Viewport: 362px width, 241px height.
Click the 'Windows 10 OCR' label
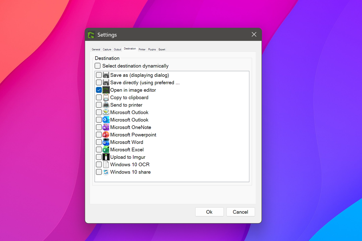[130, 164]
